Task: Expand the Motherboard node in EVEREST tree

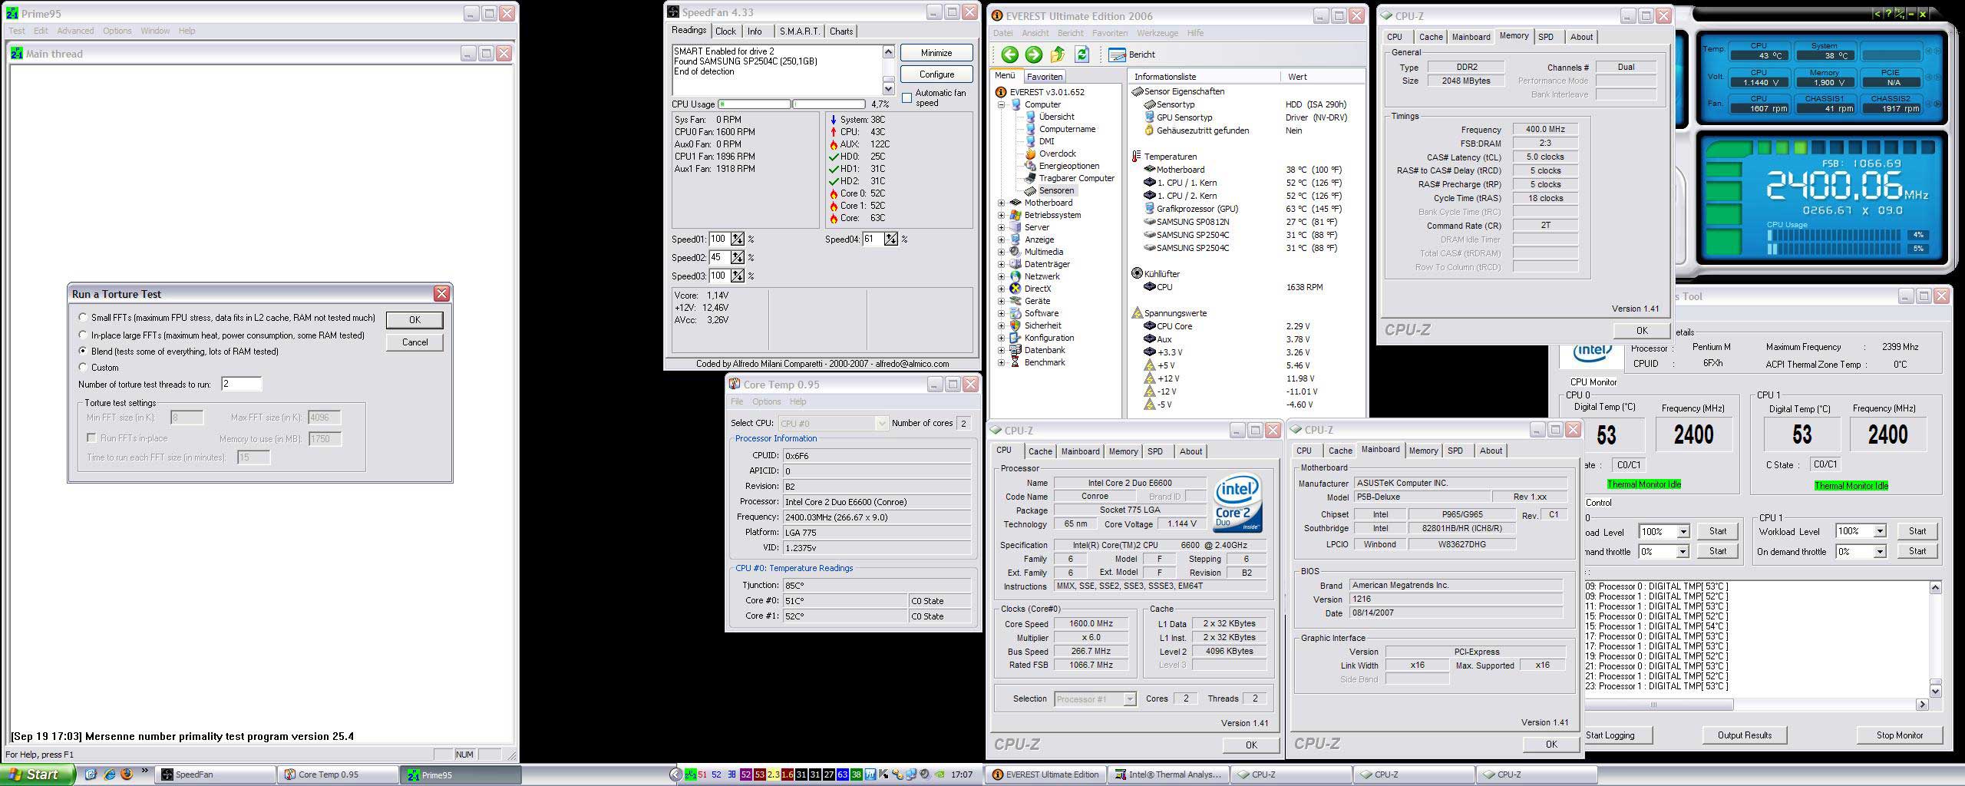Action: [x=1001, y=203]
